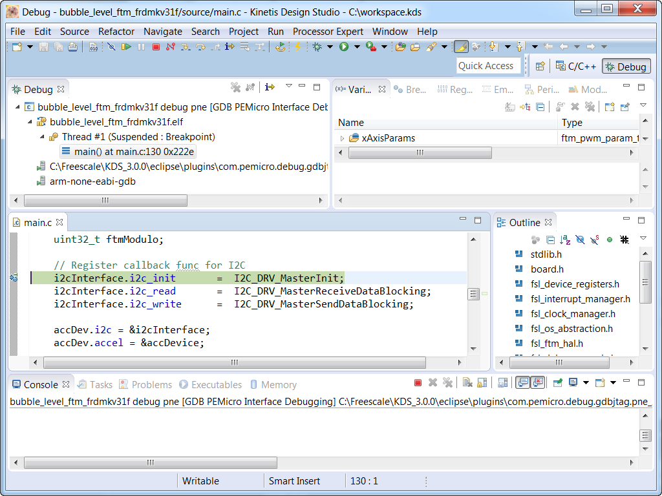Collapse the Thread #1 tree node
This screenshot has width=662, height=496.
pos(43,137)
